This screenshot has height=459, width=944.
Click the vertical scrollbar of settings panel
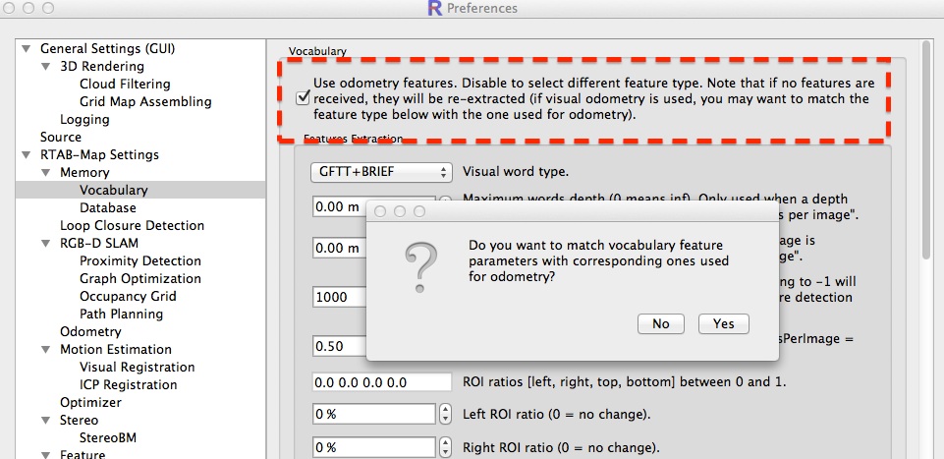925,147
